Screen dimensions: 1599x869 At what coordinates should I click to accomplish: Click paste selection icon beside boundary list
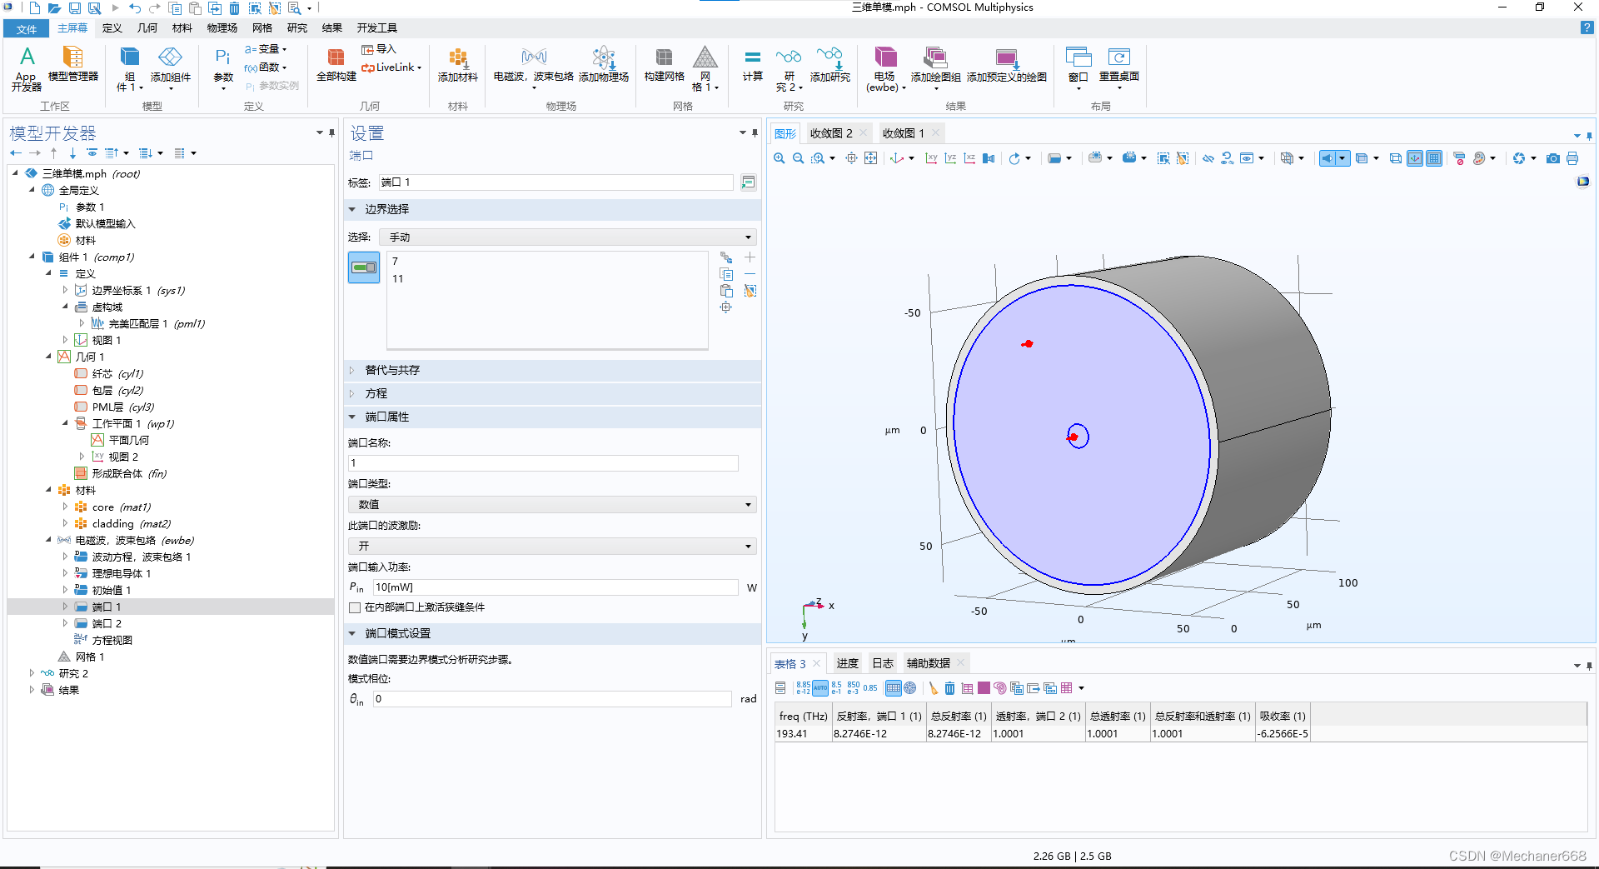(x=726, y=291)
